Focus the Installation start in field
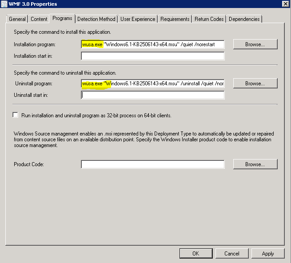 pos(153,56)
